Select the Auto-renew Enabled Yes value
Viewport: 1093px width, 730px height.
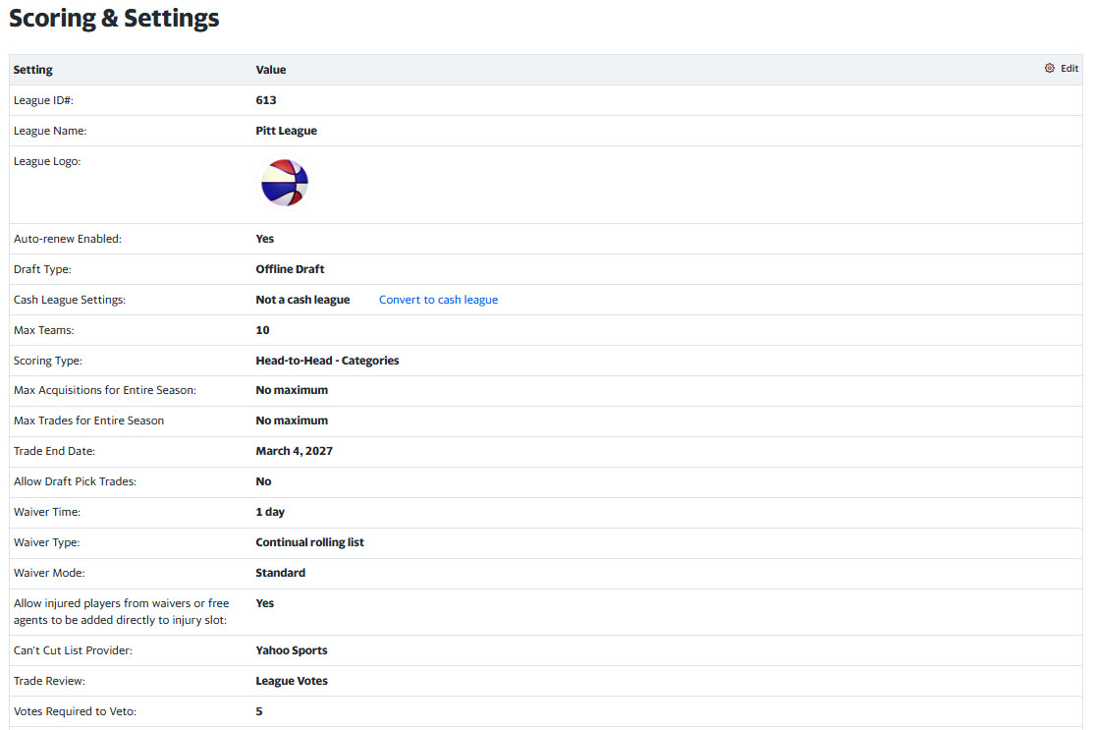[x=264, y=239]
